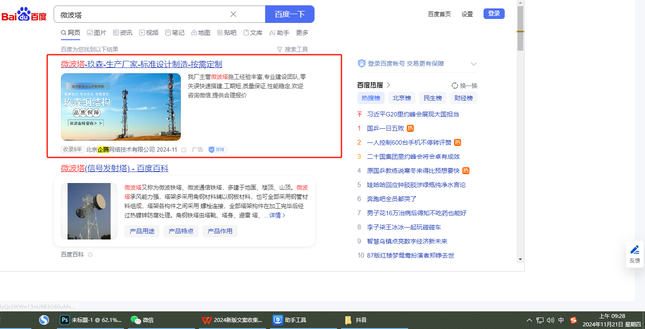
Task: Expand the 登录百度帐号 panel chevron
Action: [474, 64]
